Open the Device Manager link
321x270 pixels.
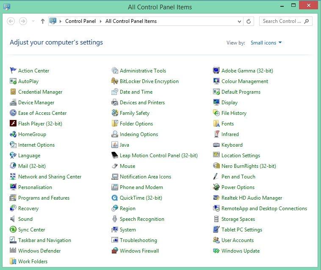36,103
